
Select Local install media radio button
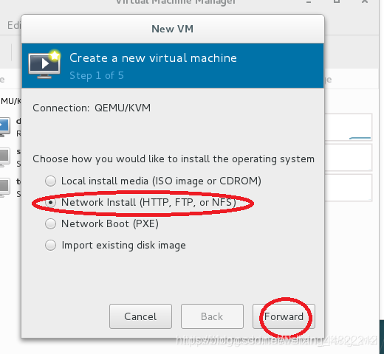click(x=51, y=181)
